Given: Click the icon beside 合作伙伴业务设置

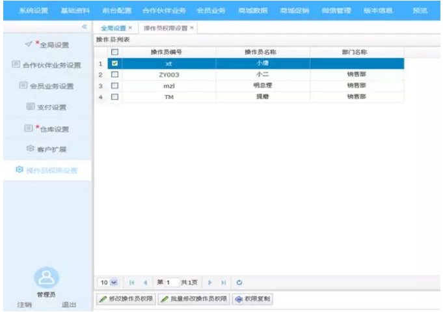Looking at the screenshot, I should click(x=16, y=64).
